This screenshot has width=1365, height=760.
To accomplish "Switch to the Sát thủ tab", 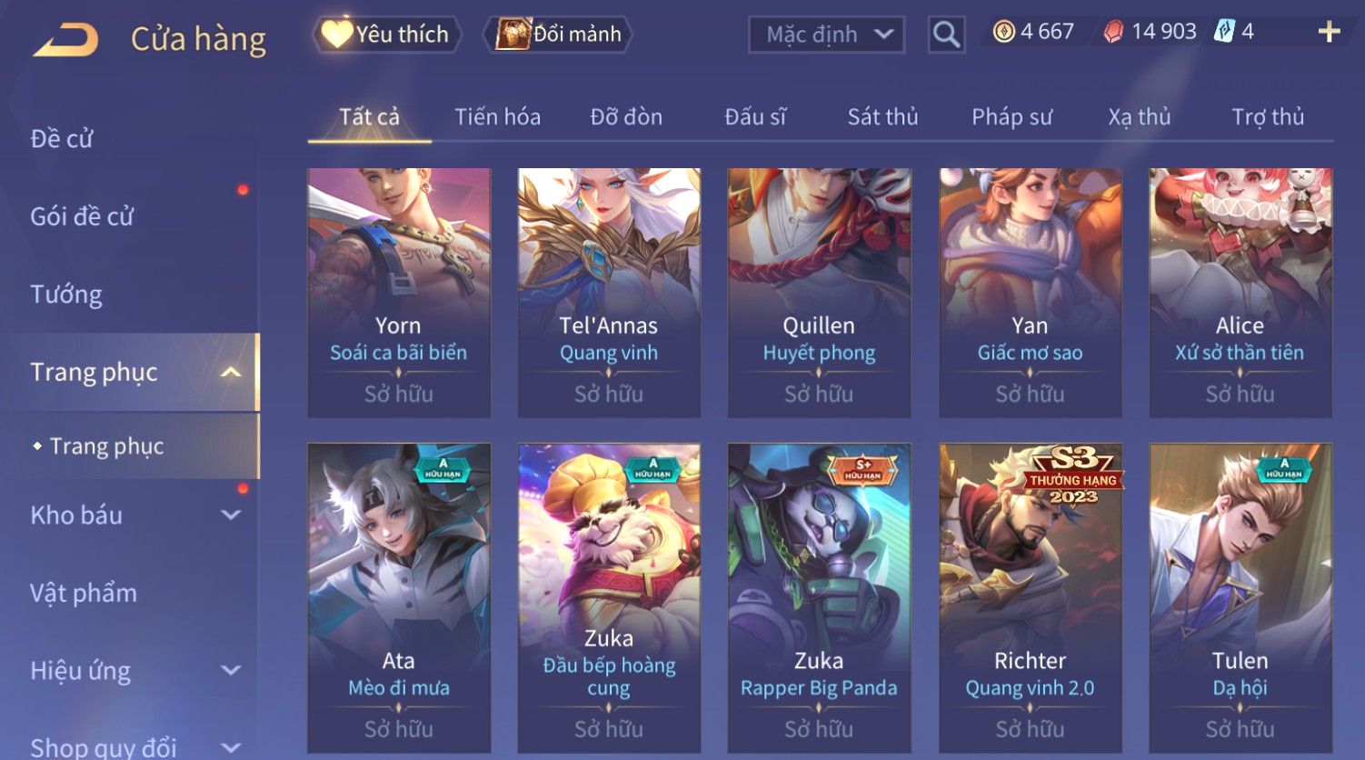I will 882,117.
